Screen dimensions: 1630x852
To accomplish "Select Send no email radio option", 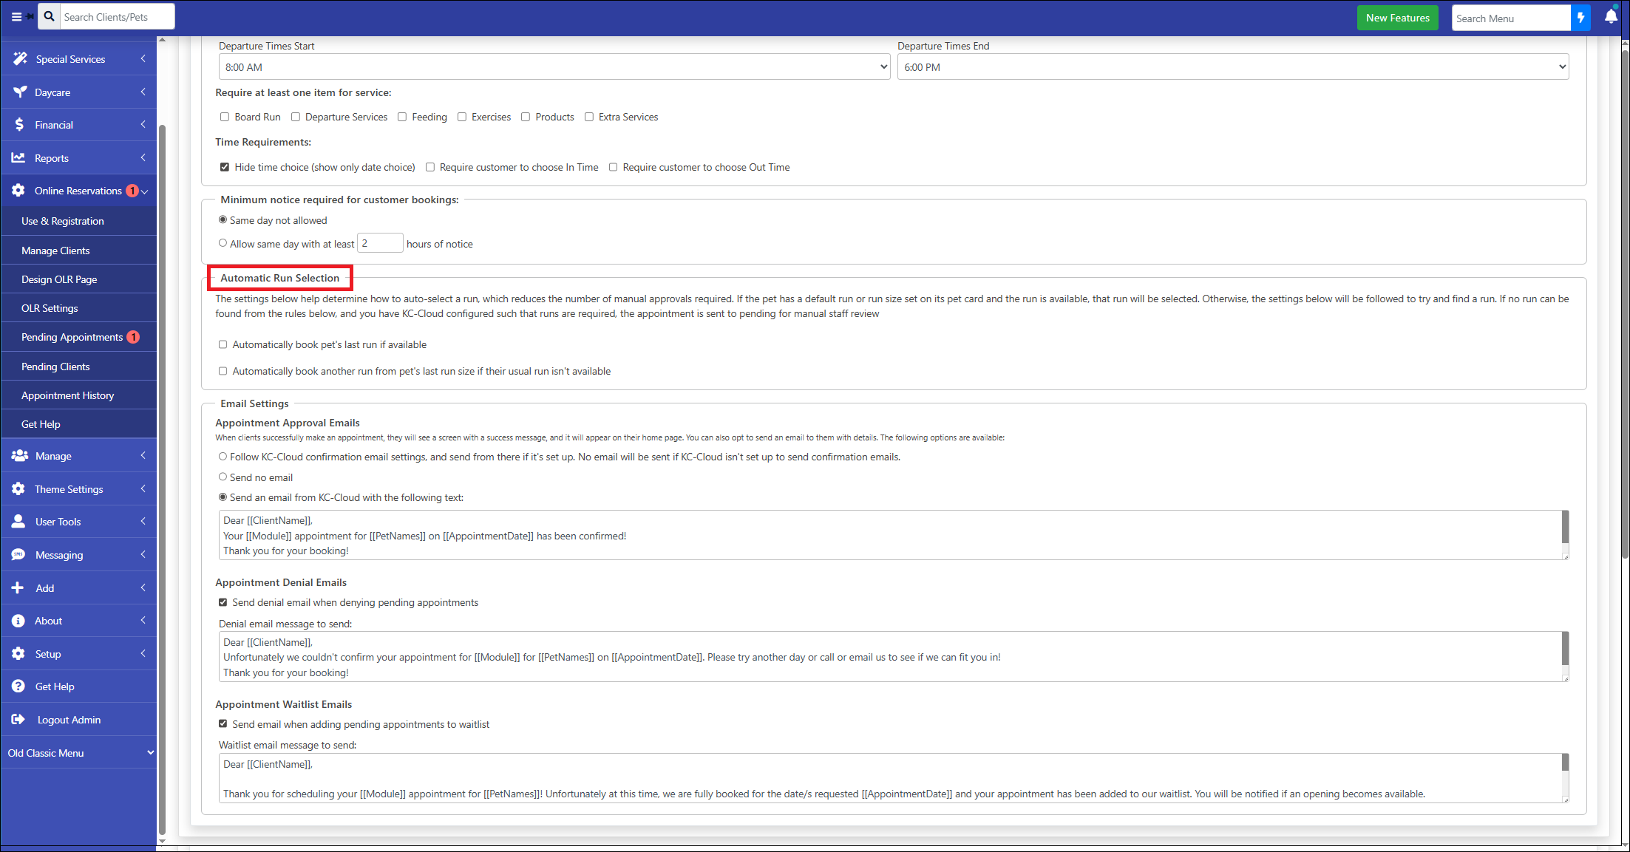I will (x=223, y=477).
